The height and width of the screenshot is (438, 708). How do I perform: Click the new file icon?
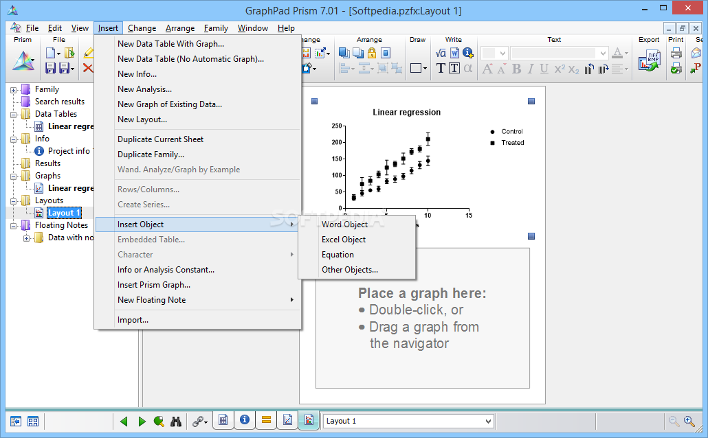(x=51, y=54)
